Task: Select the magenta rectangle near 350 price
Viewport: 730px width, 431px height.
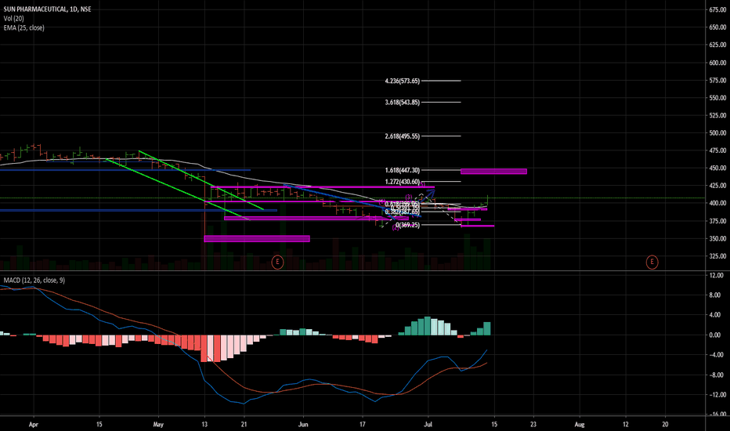Action: click(x=257, y=239)
